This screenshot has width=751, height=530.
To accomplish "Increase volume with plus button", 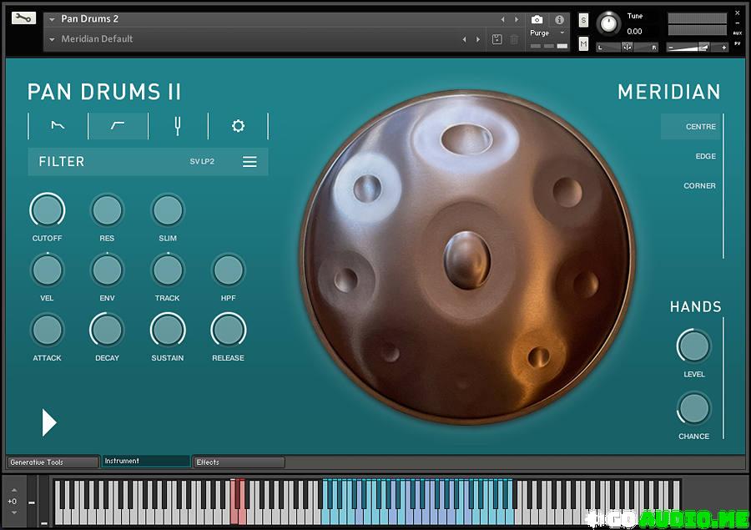I will (x=723, y=48).
